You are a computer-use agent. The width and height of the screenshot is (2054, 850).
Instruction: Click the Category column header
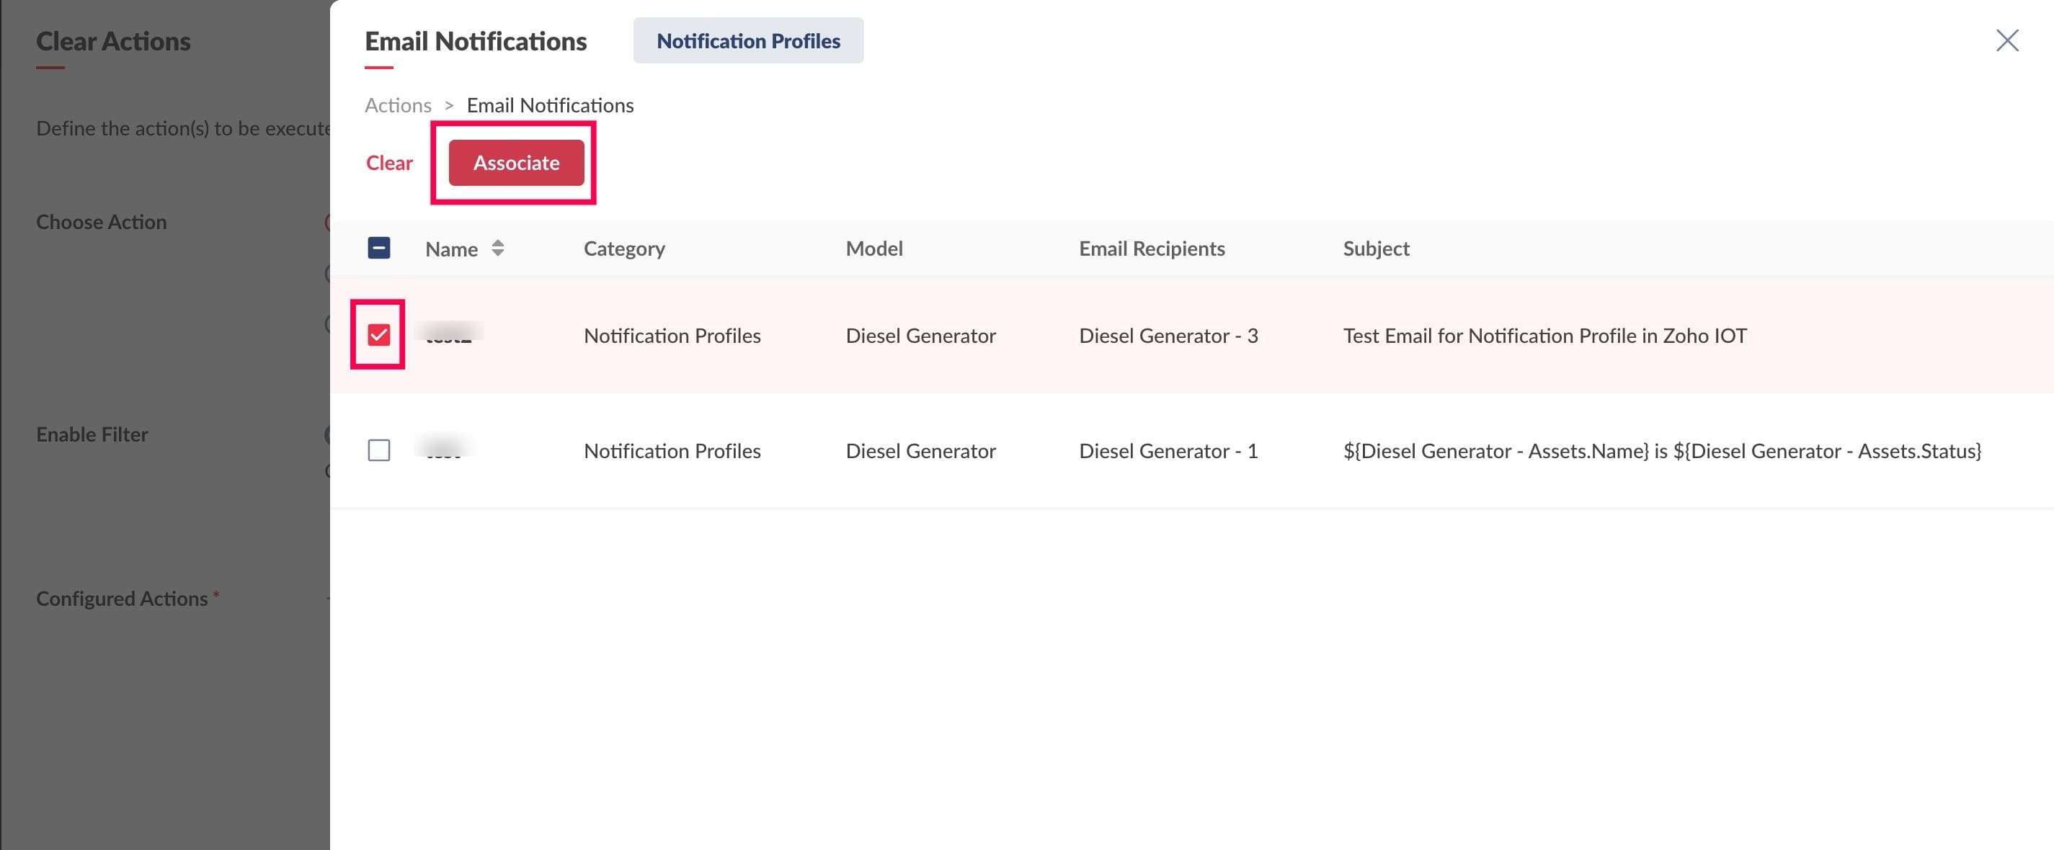[x=623, y=249]
